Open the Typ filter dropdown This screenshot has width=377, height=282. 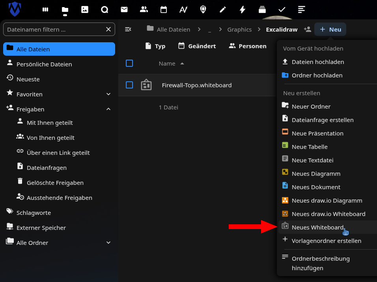(155, 46)
